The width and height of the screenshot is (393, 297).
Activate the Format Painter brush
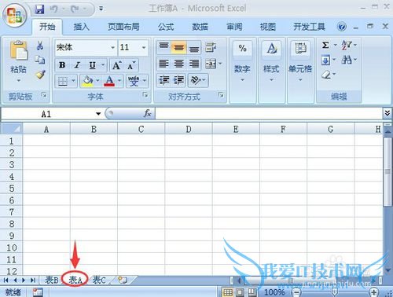[40, 75]
